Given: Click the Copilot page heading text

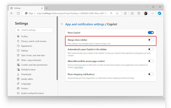Looking at the screenshot, I should [x=112, y=24].
